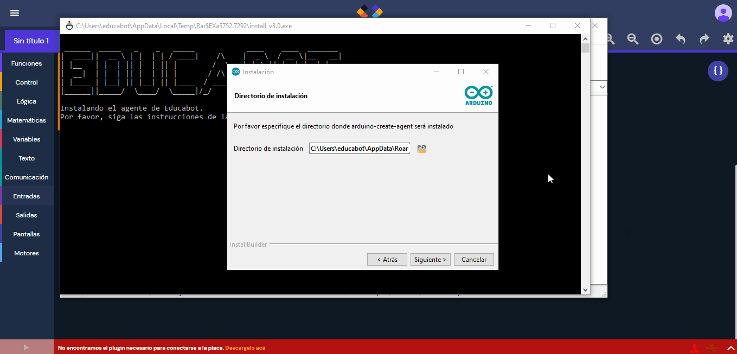Click the 'Directorio de instalación' heading
This screenshot has width=737, height=354.
271,96
